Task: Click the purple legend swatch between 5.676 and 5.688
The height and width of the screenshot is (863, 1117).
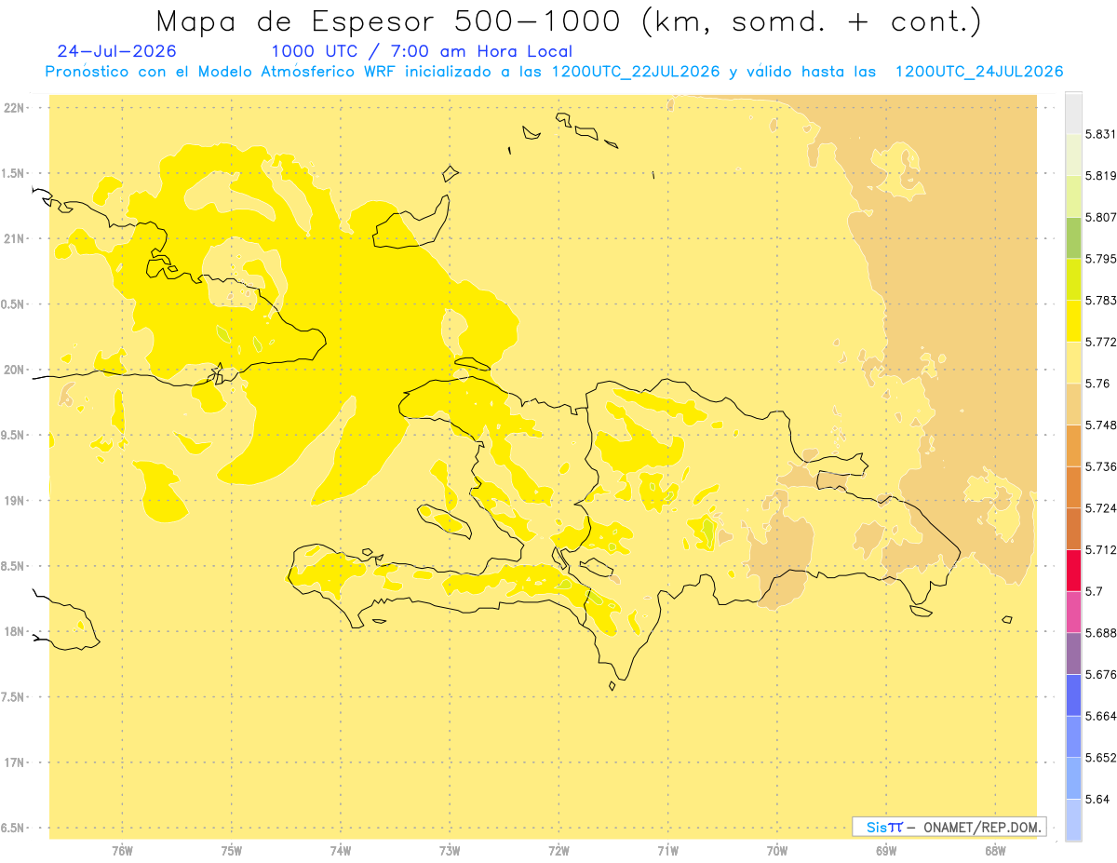Action: pos(1073,654)
